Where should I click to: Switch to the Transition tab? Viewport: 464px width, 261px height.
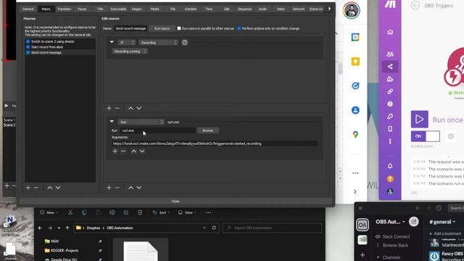(x=65, y=9)
